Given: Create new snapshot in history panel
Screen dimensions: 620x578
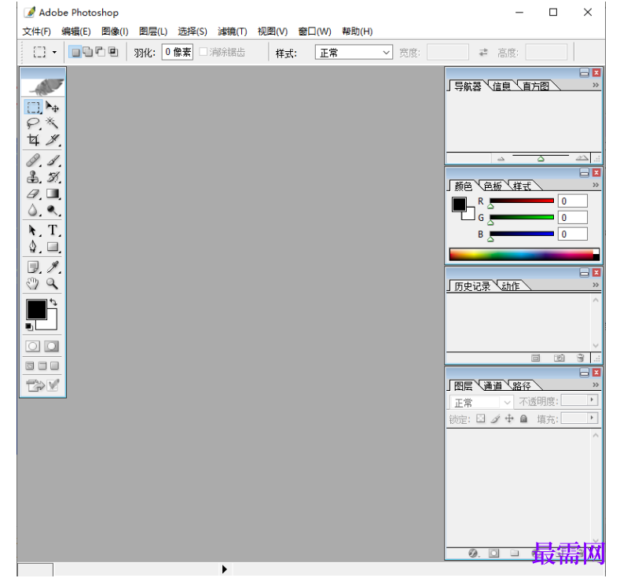Looking at the screenshot, I should coord(559,358).
